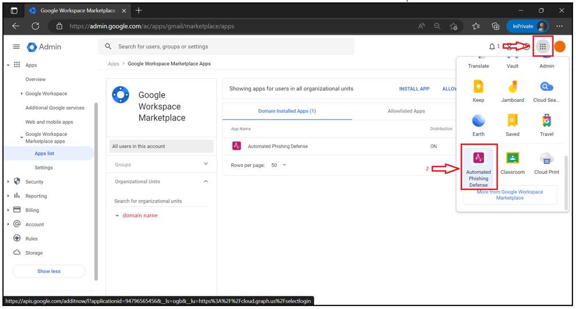Screen dimensions: 576x309
Task: Go back in the browser
Action: [x=16, y=26]
